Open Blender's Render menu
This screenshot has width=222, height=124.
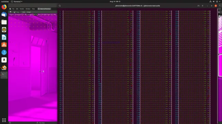[22, 9]
